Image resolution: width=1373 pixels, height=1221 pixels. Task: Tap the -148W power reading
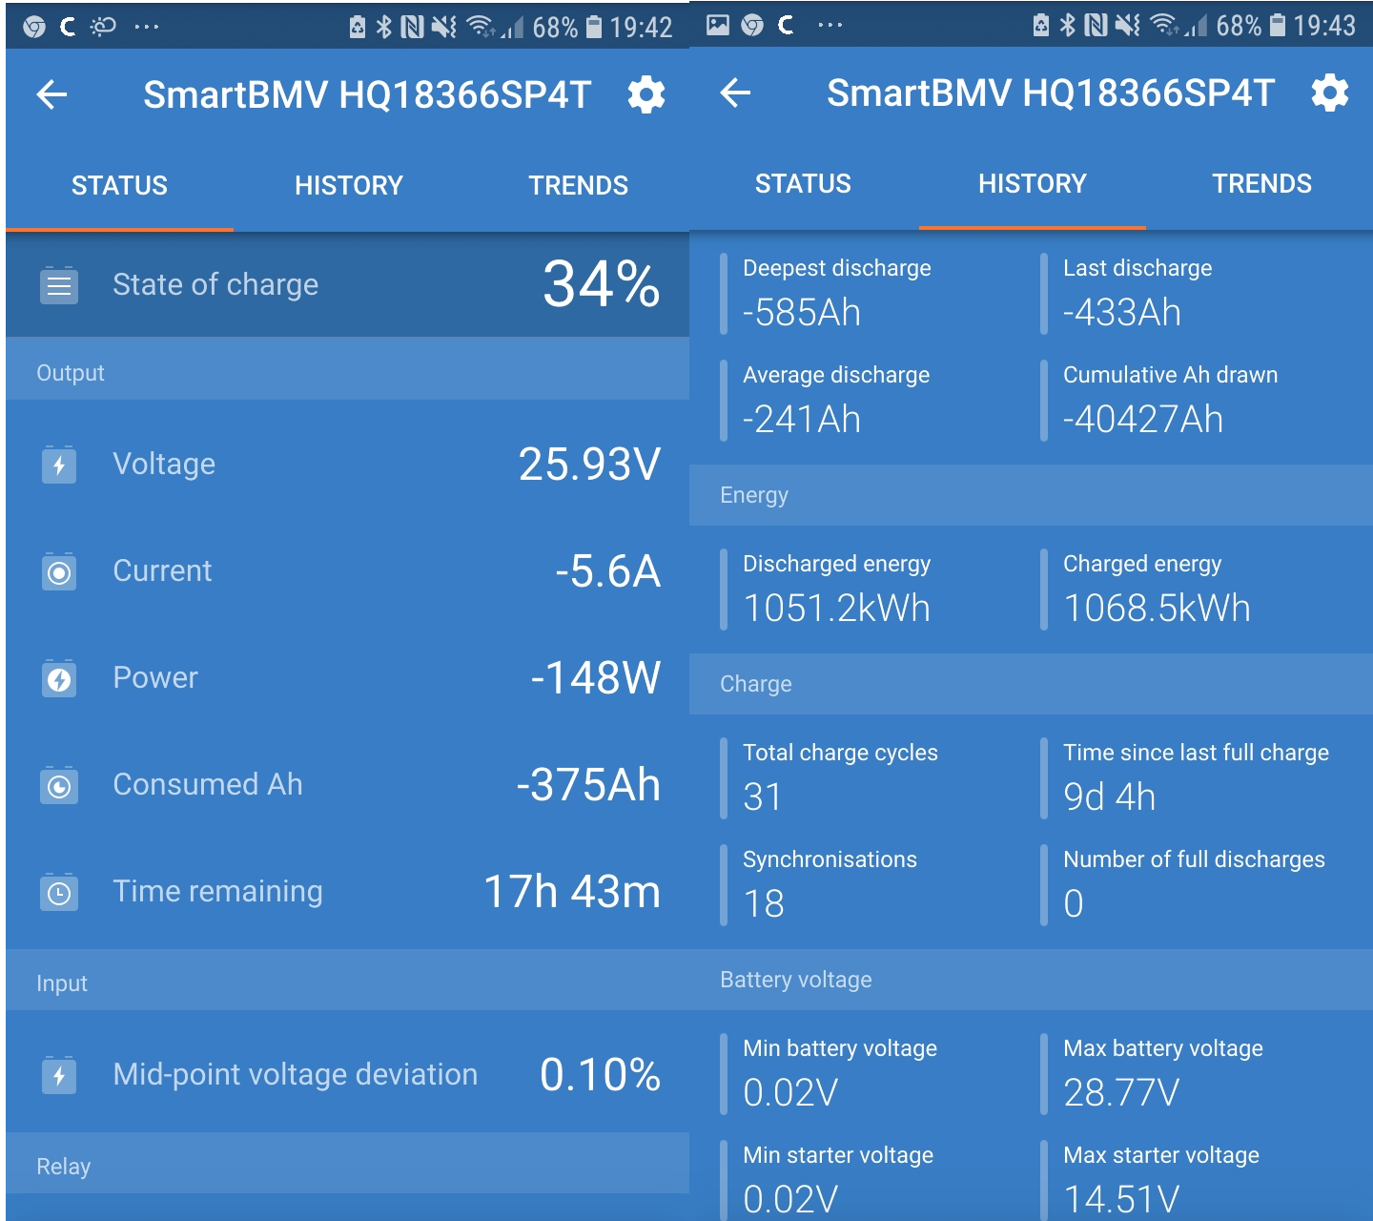tap(596, 678)
